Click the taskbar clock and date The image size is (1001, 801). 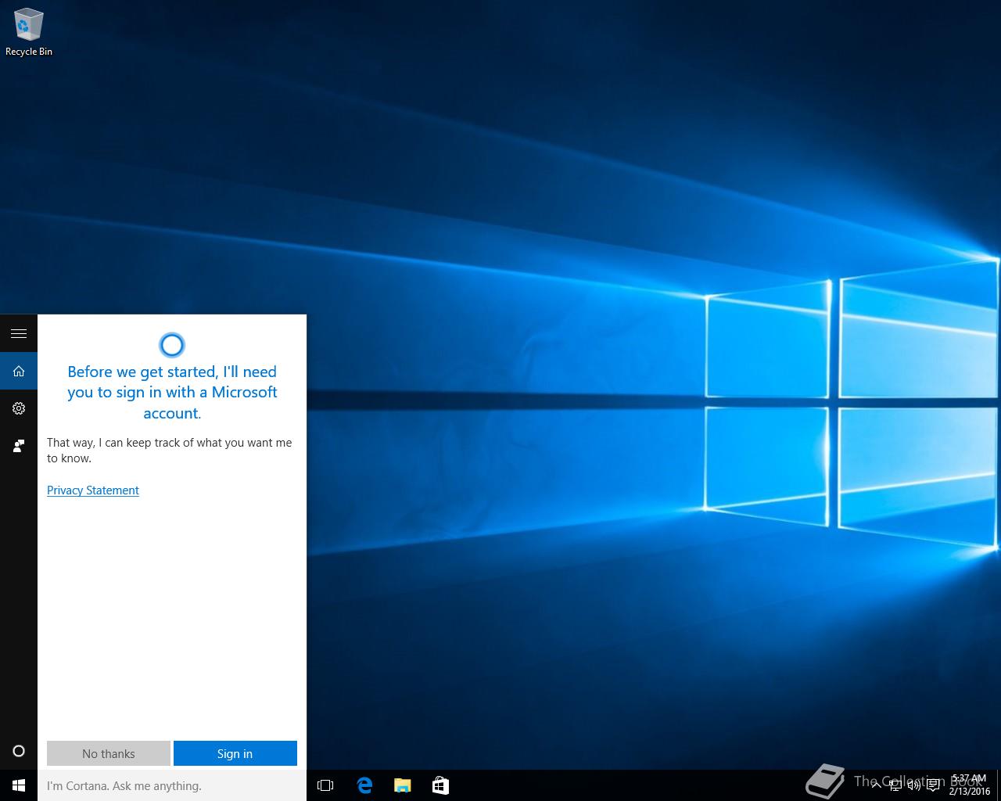969,785
